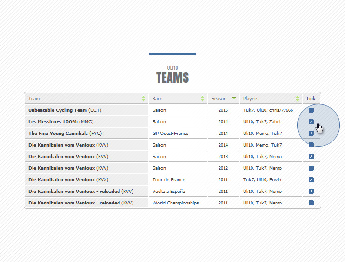Viewport: 345px width, 262px height.
Task: Open link icon for Kannibalen Saison 2012 row
Action: click(x=311, y=168)
